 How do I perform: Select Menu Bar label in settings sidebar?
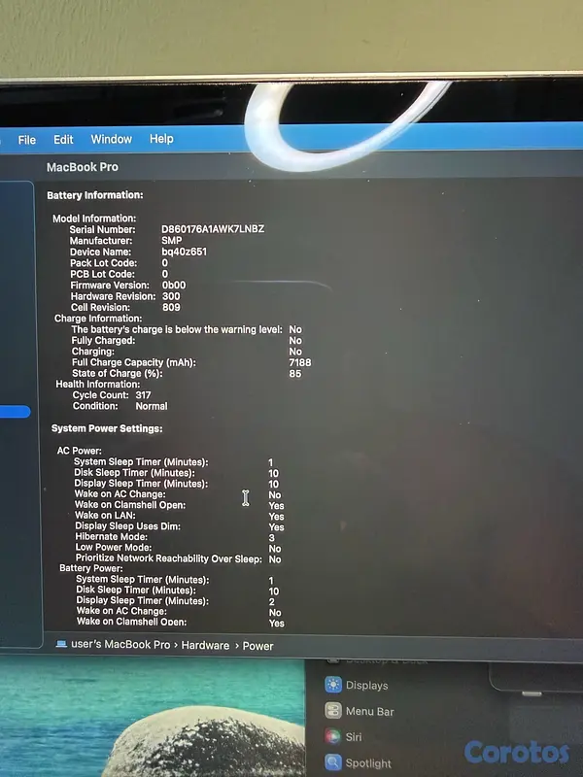(x=370, y=711)
